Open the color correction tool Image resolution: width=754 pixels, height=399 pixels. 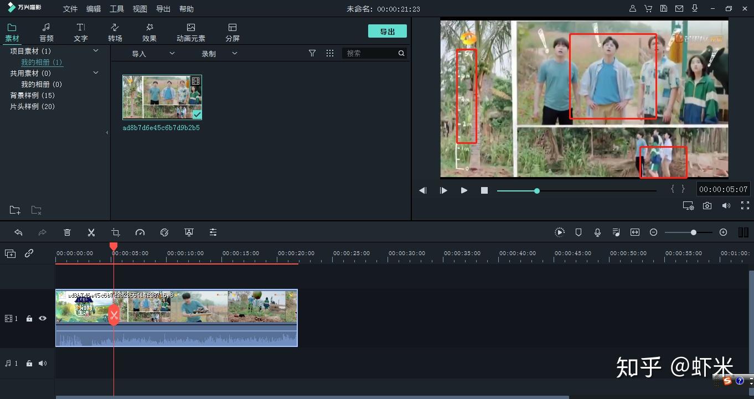(x=164, y=232)
